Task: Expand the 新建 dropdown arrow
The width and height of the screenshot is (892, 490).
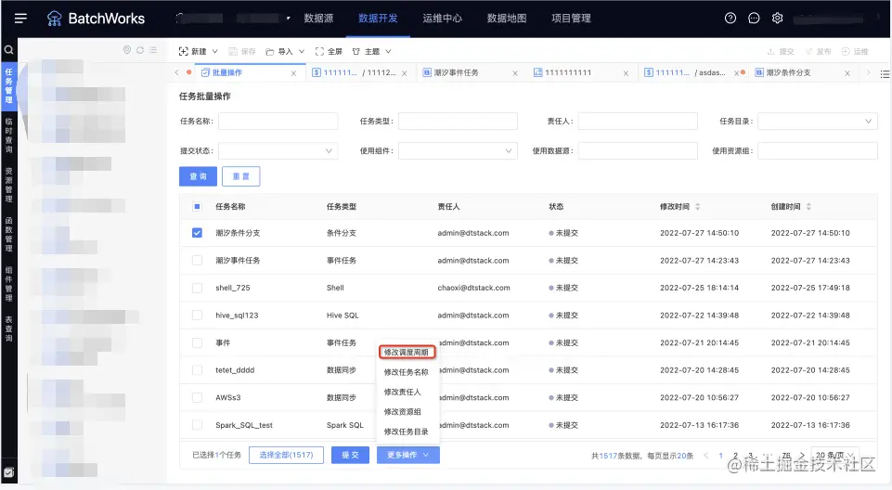Action: click(215, 51)
